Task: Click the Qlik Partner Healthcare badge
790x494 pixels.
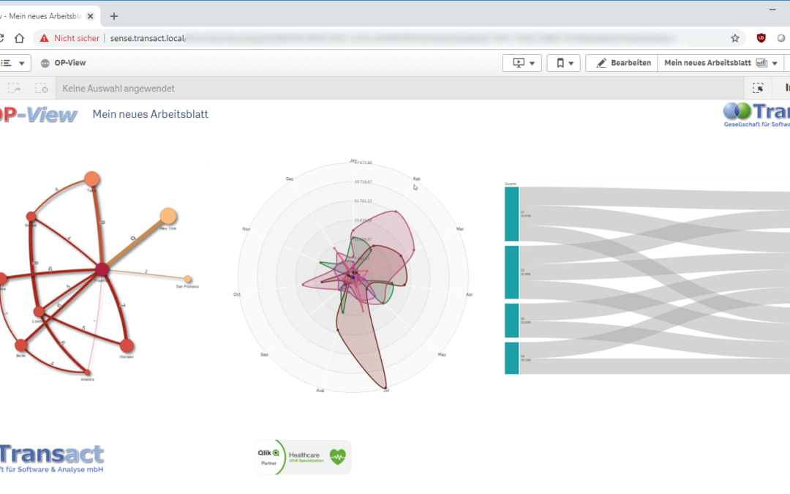Action: click(303, 457)
